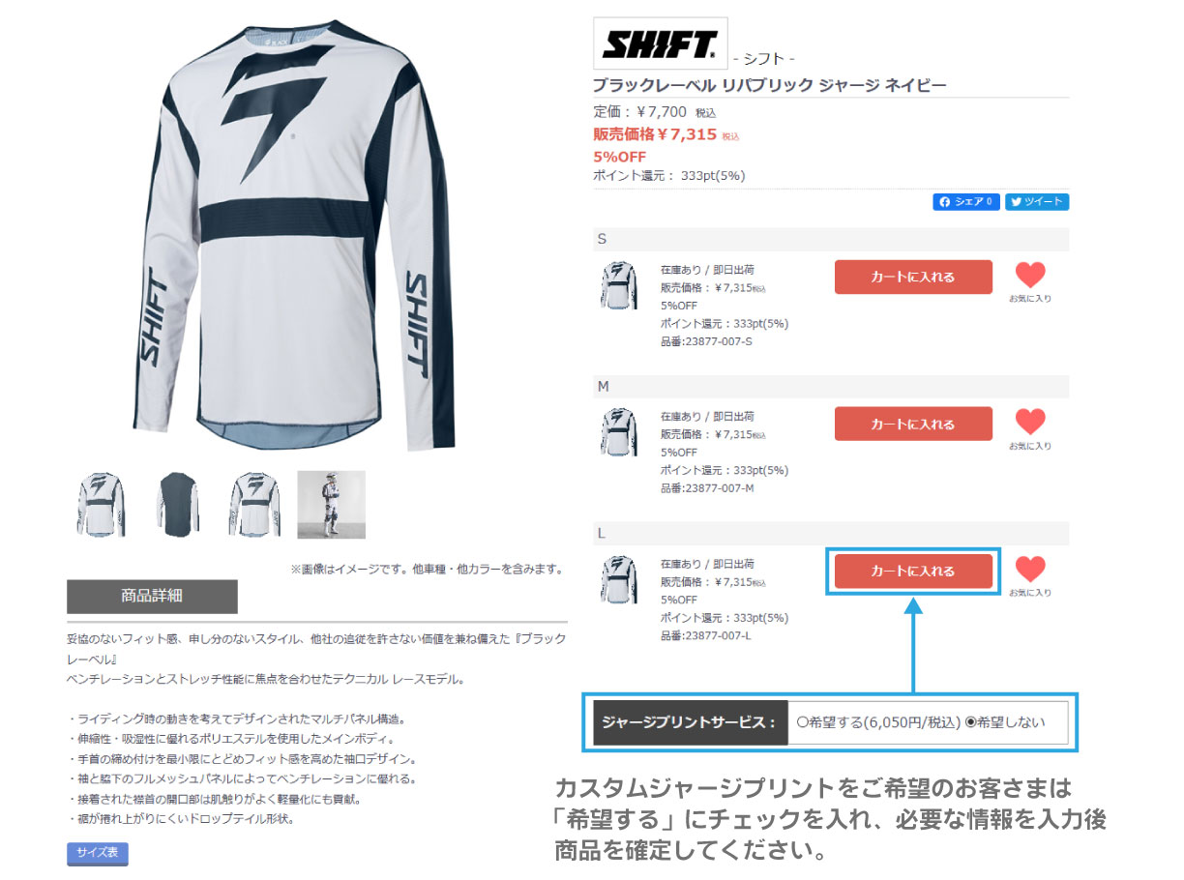This screenshot has width=1184, height=880.
Task: Open the サイズ表 size chart button
Action: 97,853
